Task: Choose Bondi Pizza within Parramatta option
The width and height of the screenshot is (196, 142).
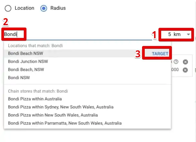Action: click(65, 123)
